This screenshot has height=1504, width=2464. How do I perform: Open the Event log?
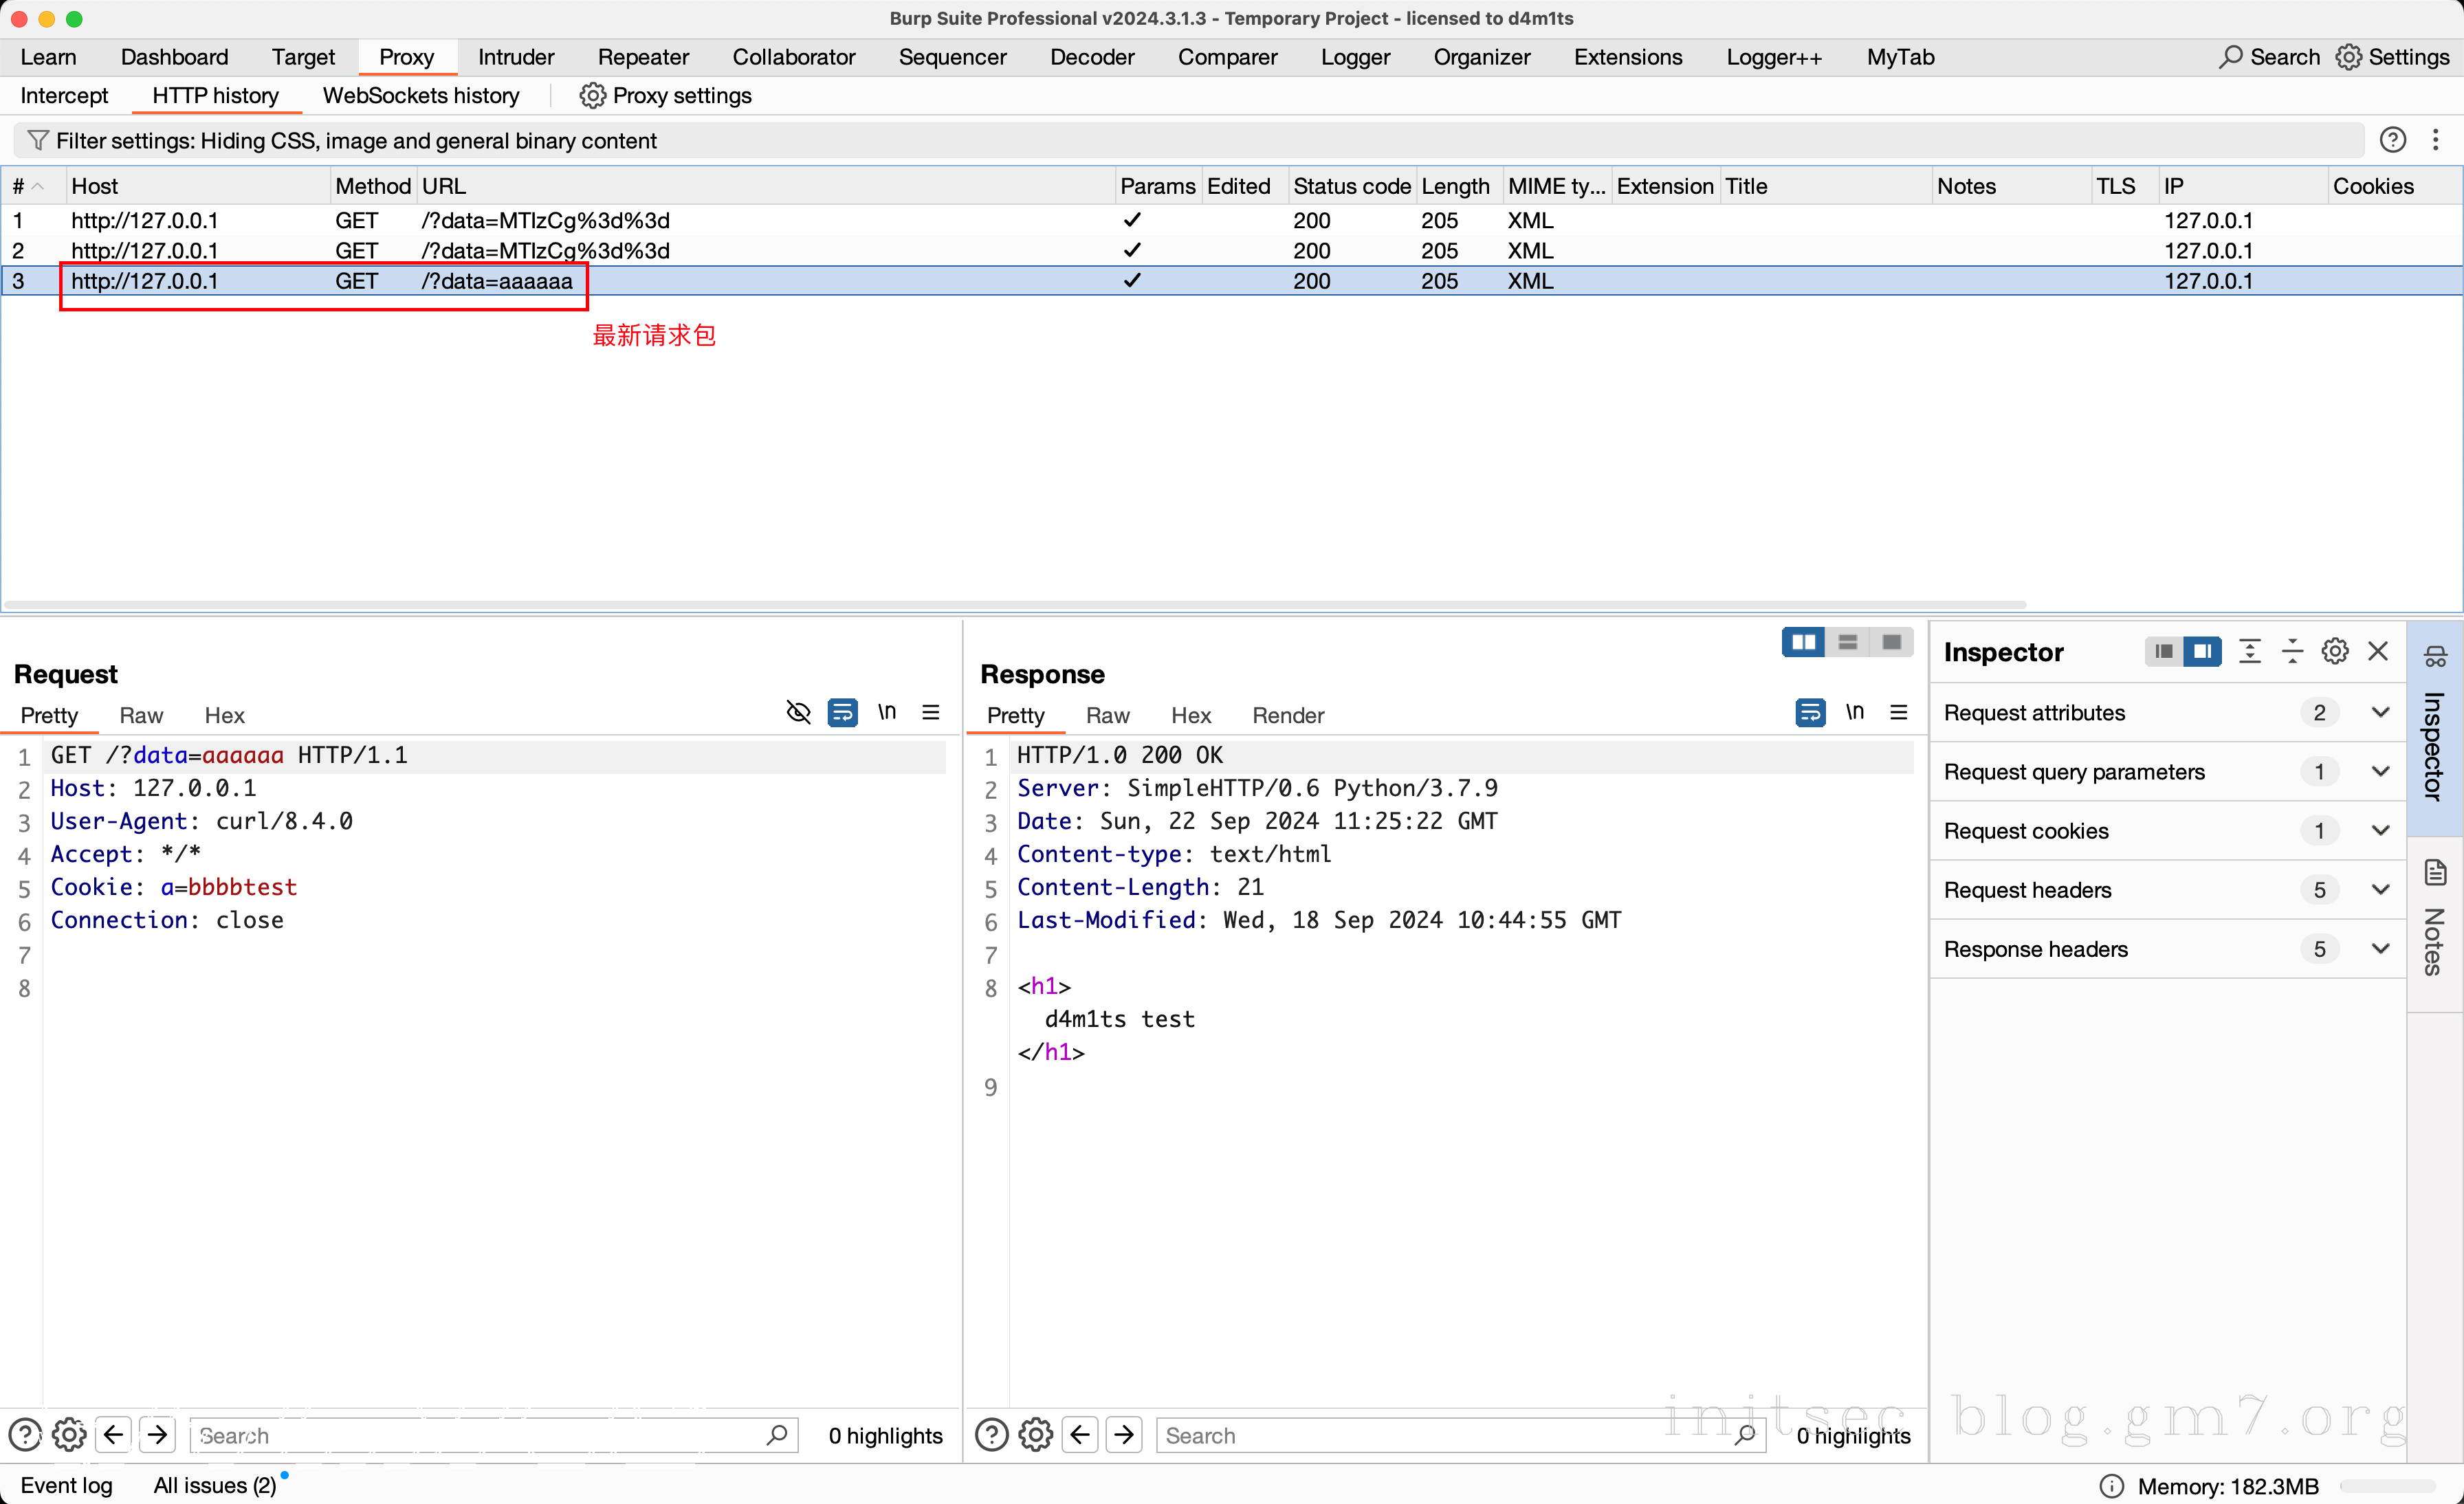[66, 1485]
